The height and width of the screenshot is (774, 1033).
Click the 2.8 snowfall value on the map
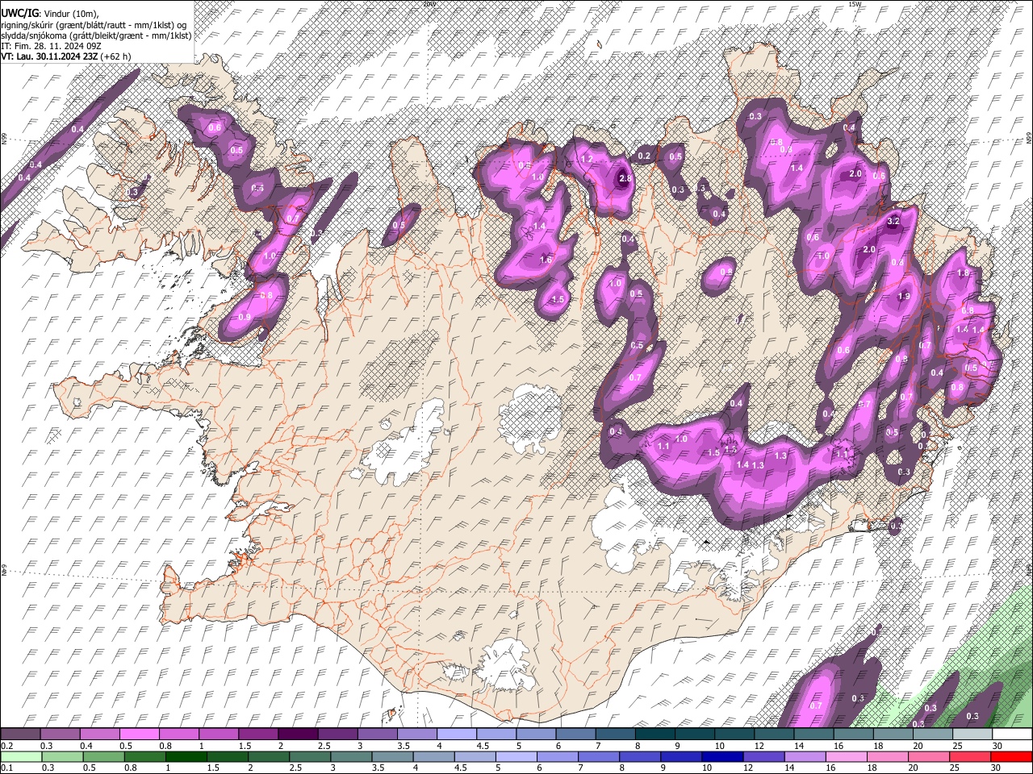click(x=624, y=178)
